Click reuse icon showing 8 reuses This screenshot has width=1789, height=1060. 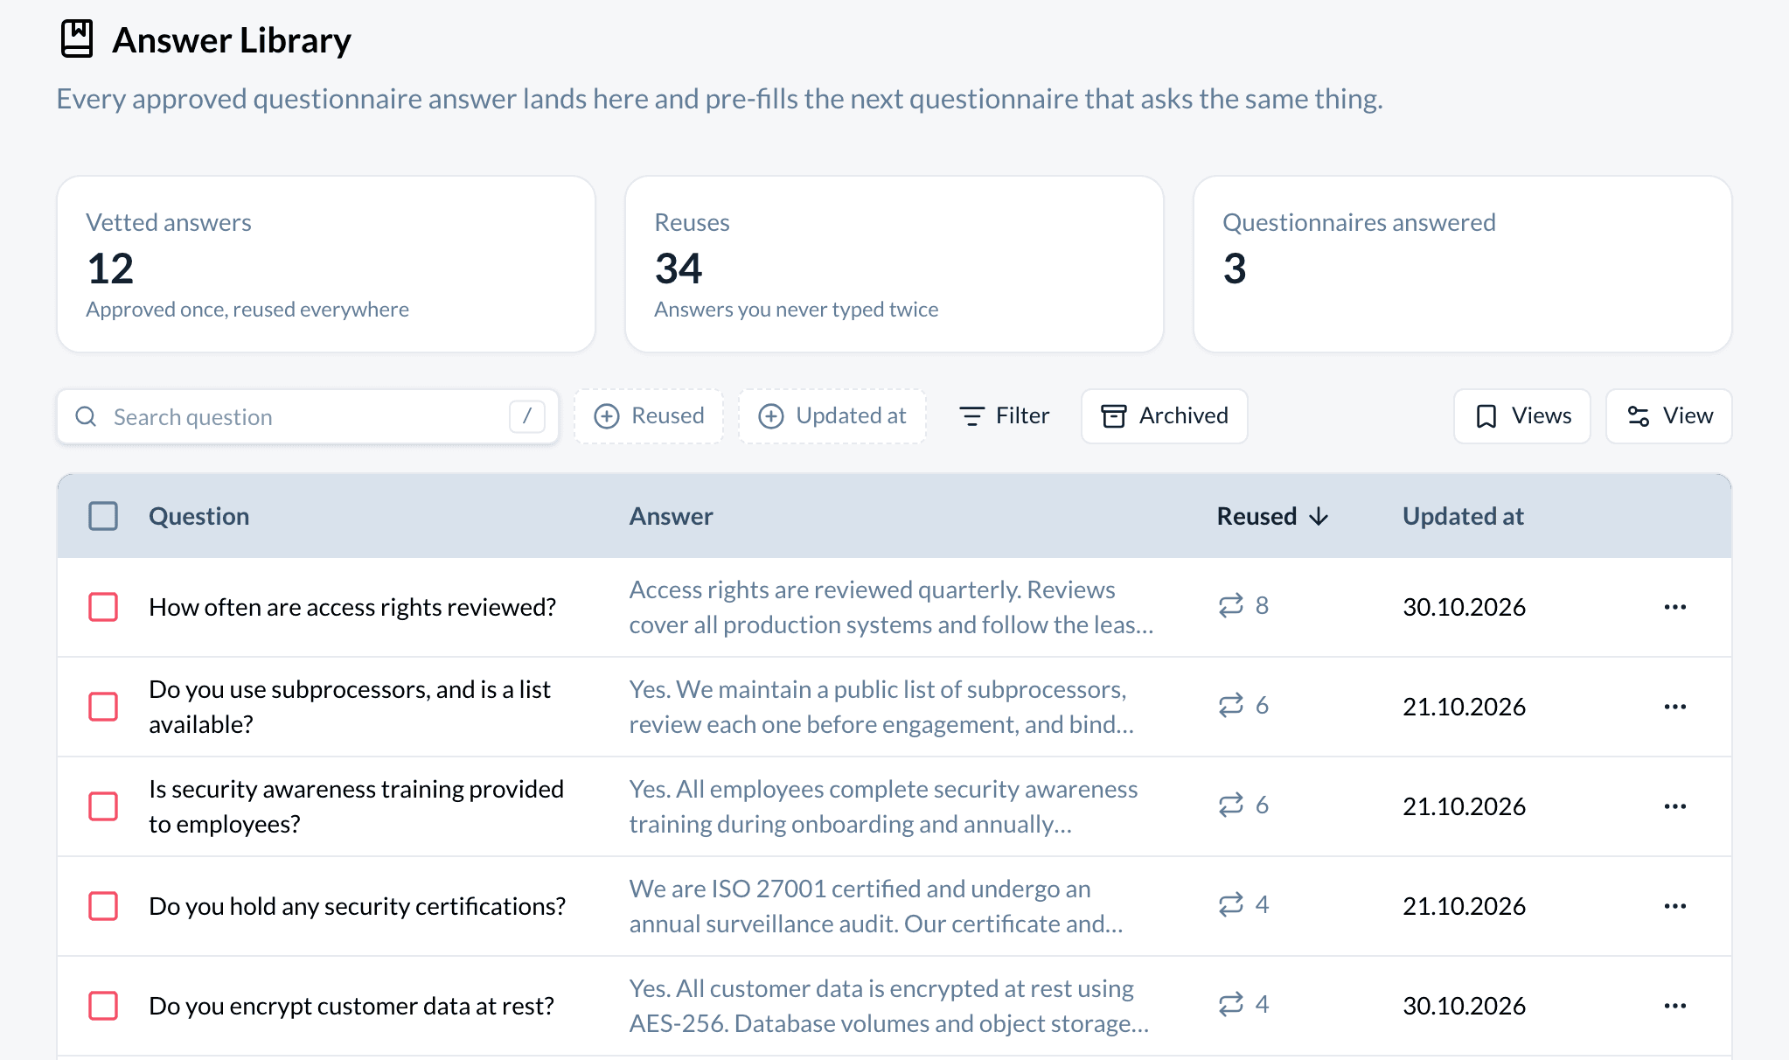tap(1231, 605)
